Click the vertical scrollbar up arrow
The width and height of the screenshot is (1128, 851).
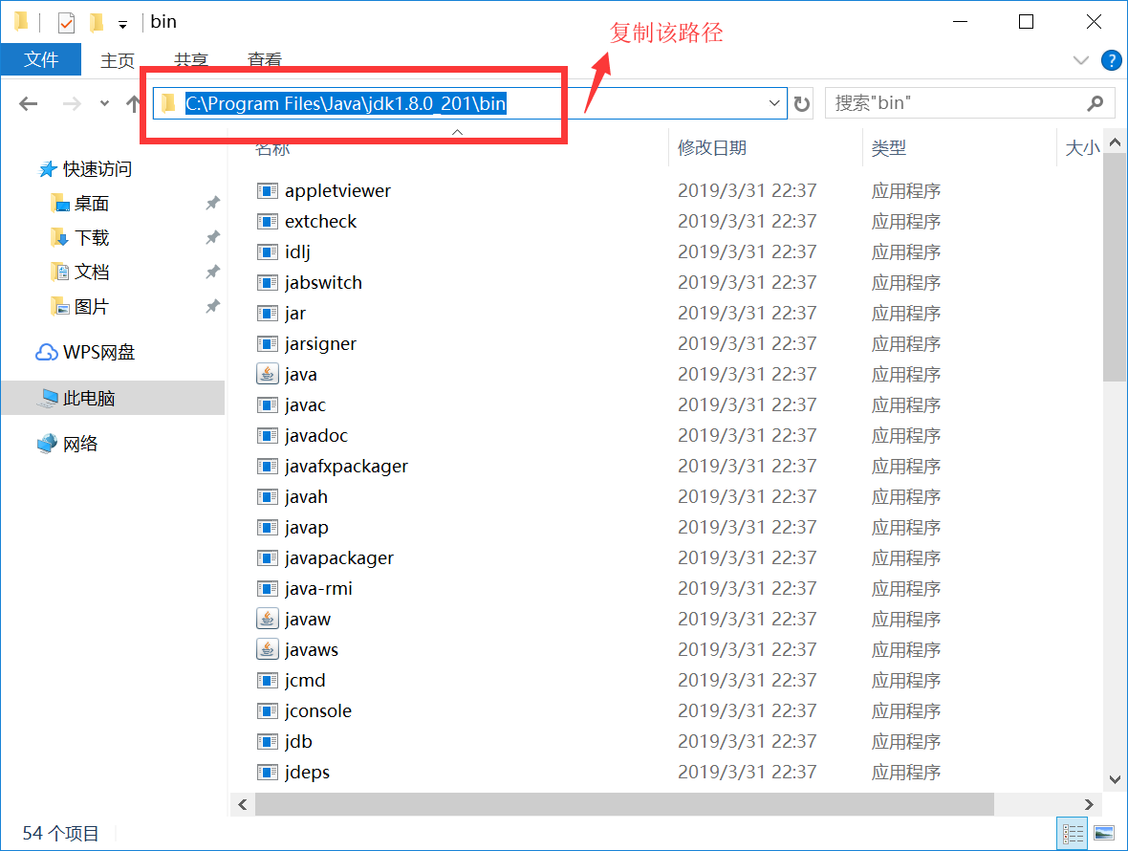tap(1115, 142)
